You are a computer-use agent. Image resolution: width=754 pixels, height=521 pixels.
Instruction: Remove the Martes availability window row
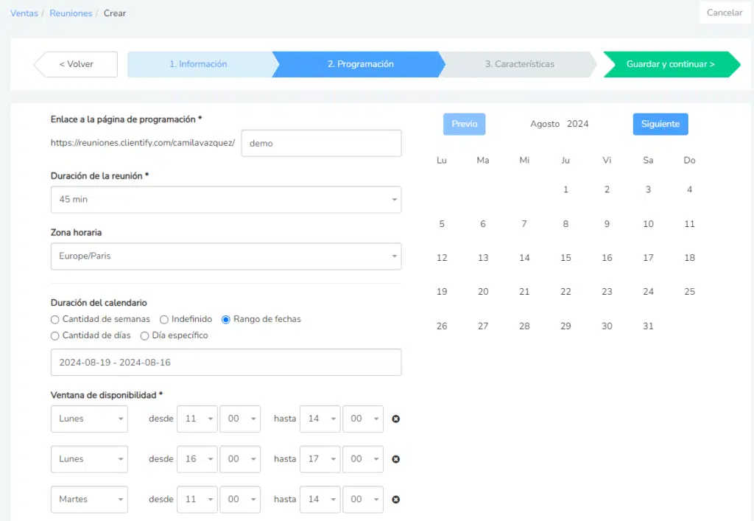pos(395,500)
